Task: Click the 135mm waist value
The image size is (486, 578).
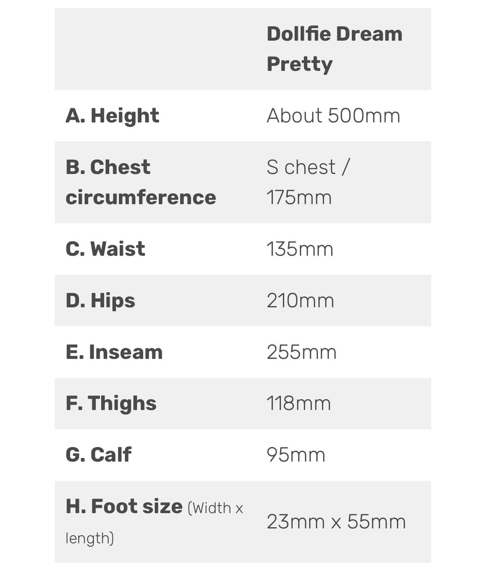Action: 300,249
